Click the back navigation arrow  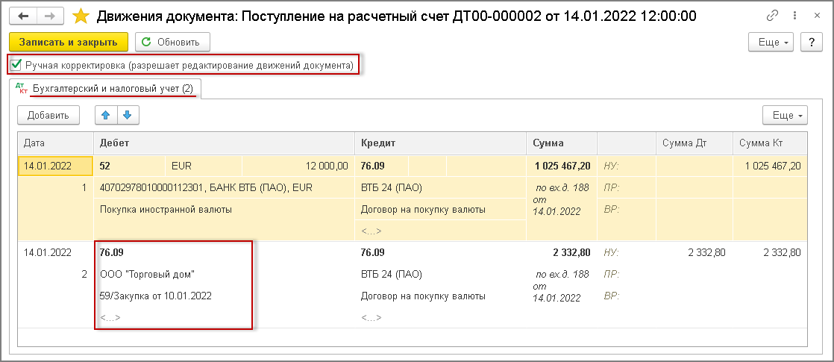[24, 16]
